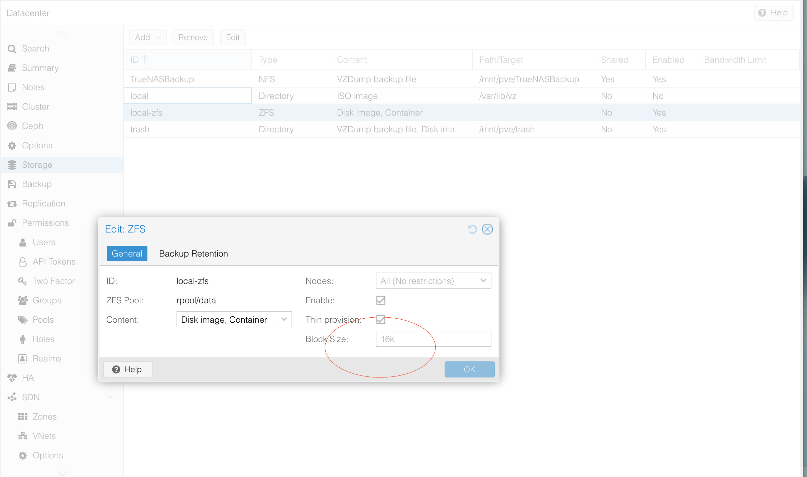Open the Cluster server icon
Screen dimensions: 807x477
[12, 107]
